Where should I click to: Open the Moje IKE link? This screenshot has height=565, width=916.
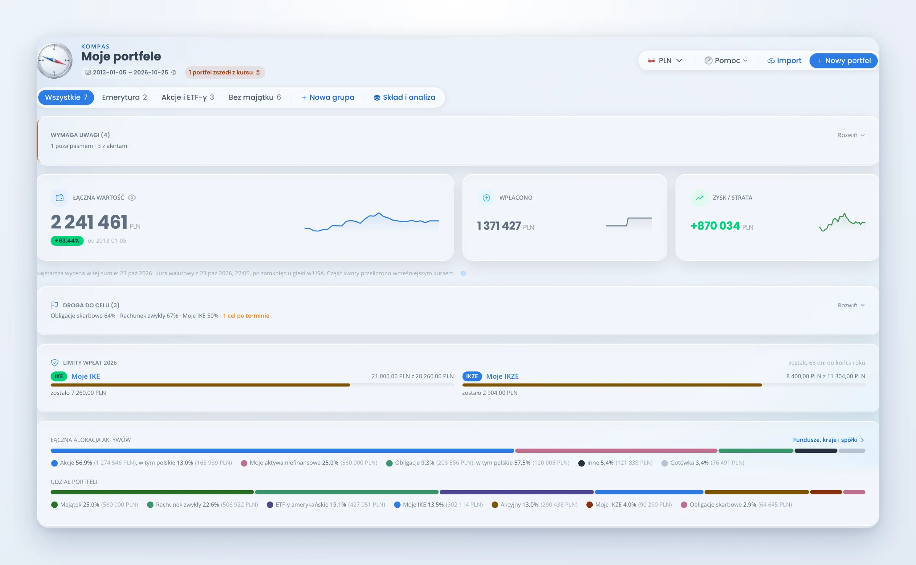pyautogui.click(x=86, y=376)
